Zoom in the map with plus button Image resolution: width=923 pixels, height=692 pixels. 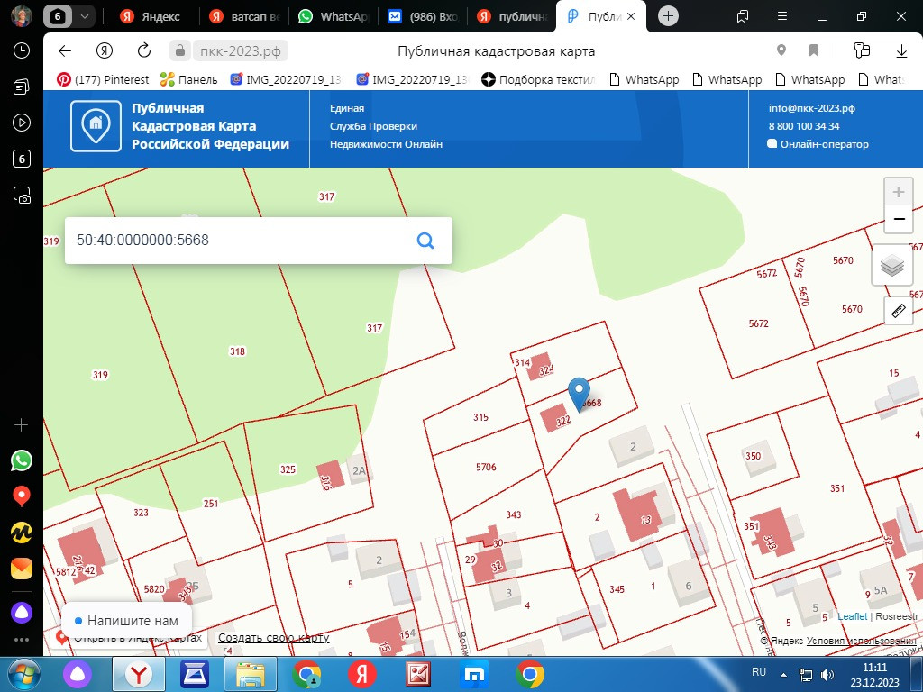899,192
